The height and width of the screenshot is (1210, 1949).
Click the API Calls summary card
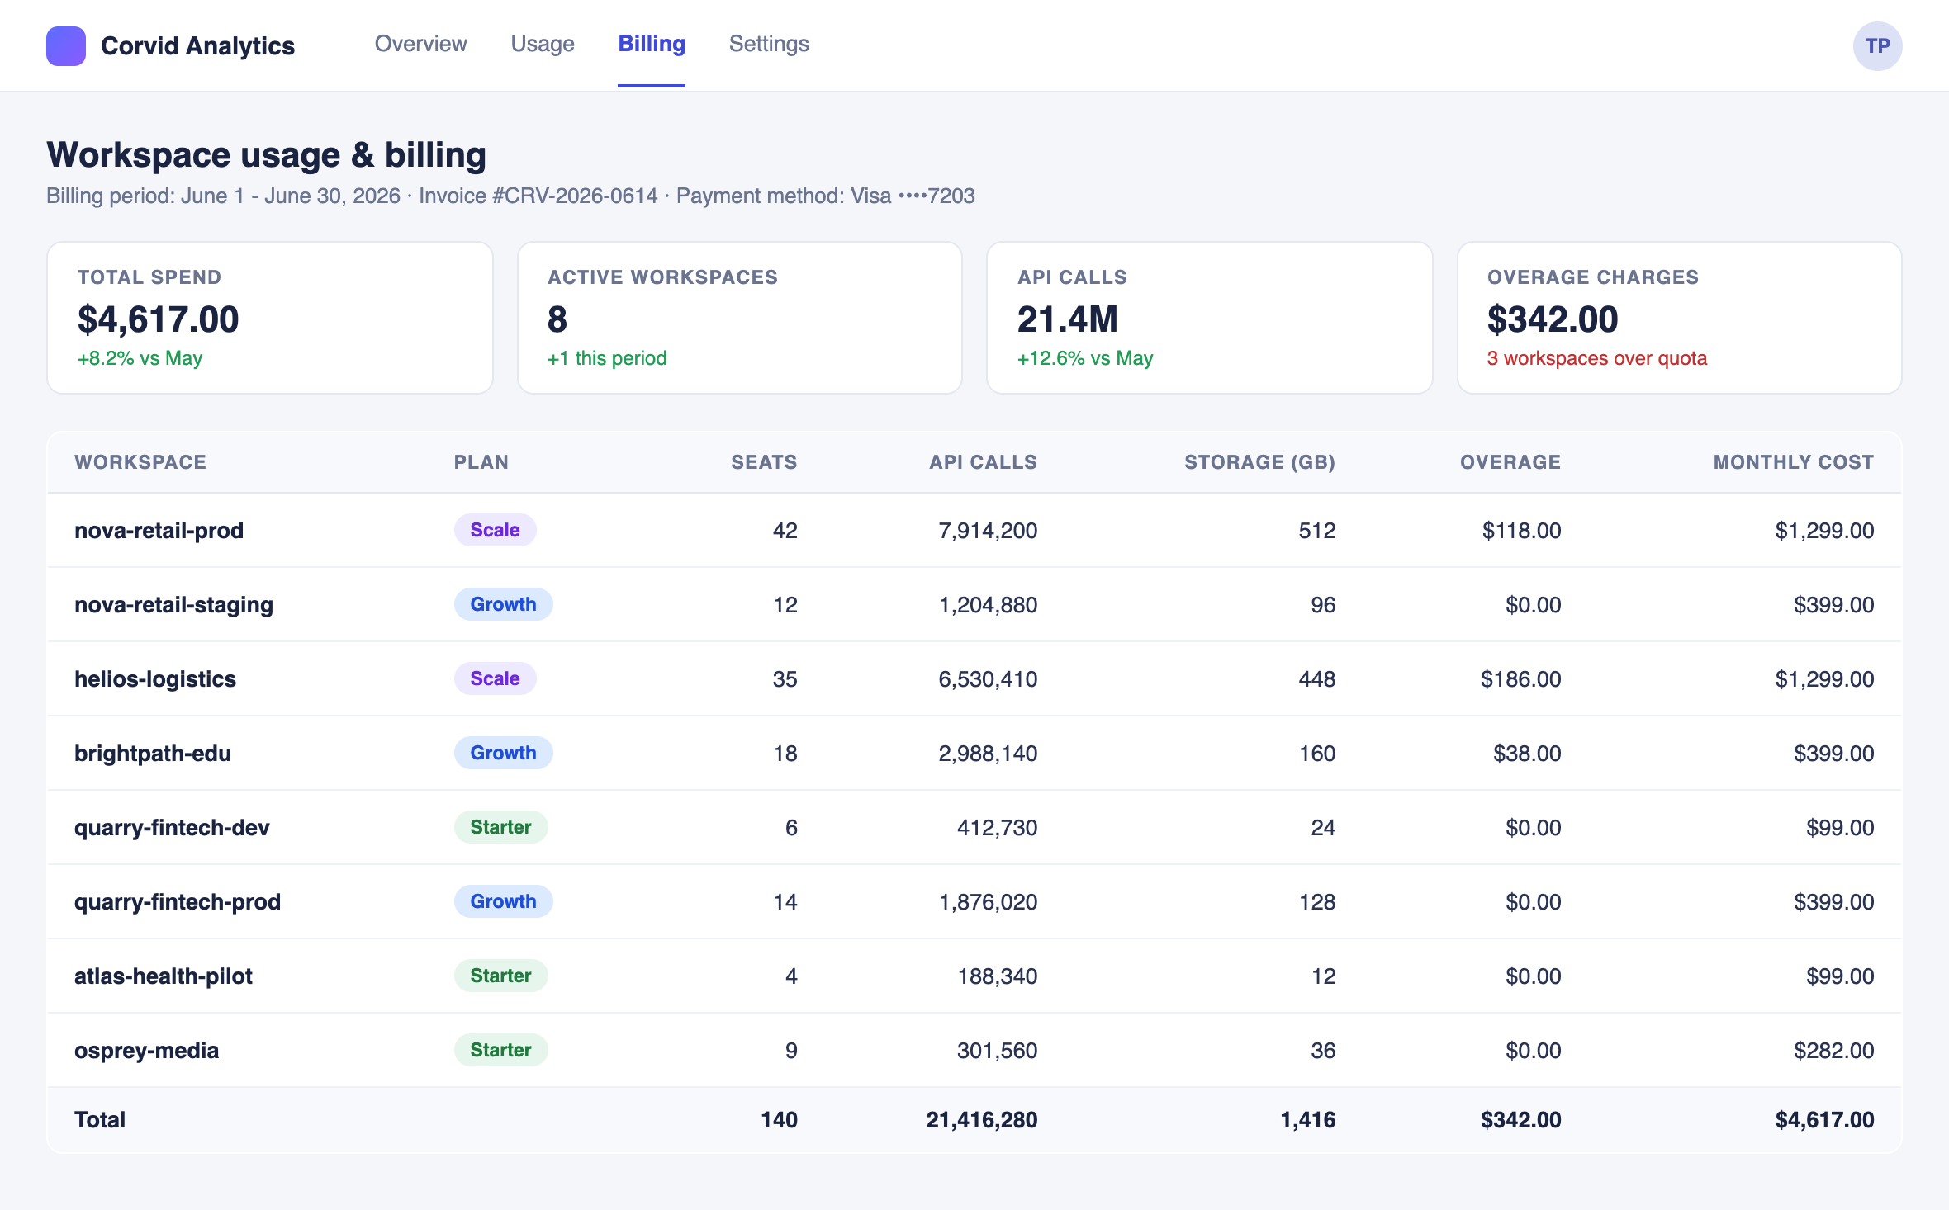point(1210,318)
